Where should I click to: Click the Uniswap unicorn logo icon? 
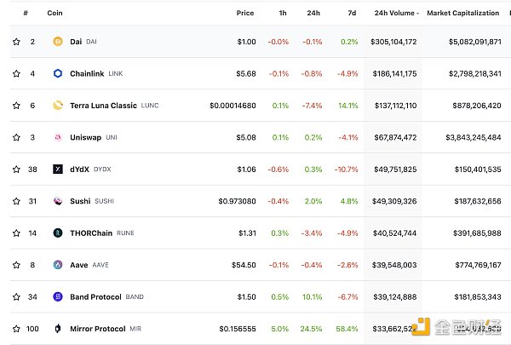point(58,137)
